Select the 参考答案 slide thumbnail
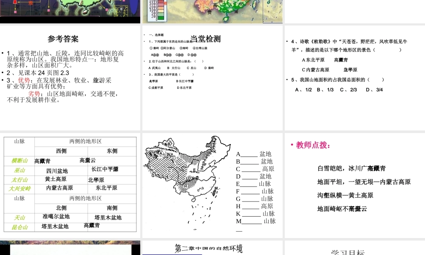The width and height of the screenshot is (425, 255). 70,78
